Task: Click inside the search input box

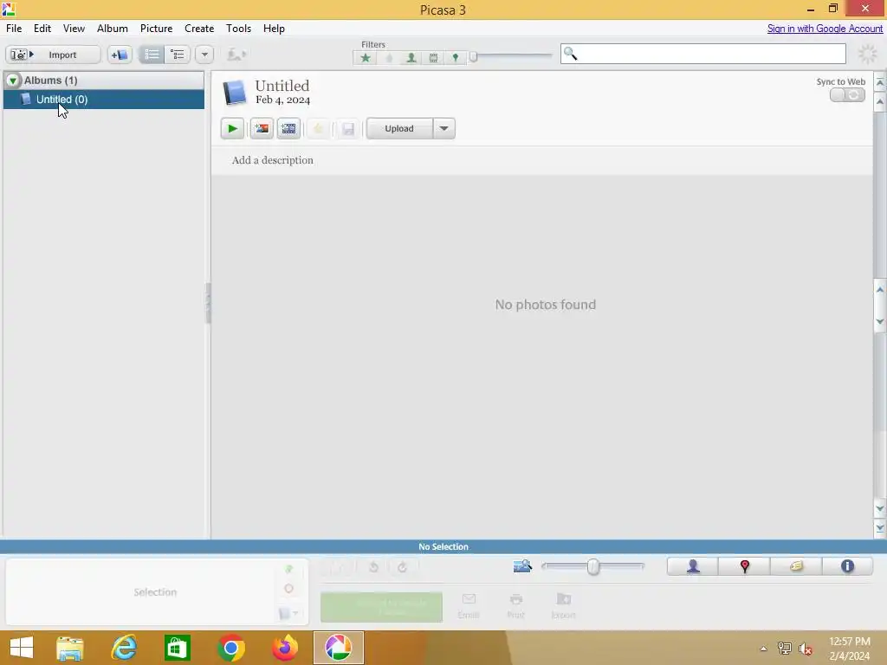Action: click(x=702, y=55)
